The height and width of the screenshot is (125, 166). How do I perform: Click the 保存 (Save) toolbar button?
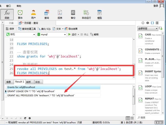tap(10, 29)
